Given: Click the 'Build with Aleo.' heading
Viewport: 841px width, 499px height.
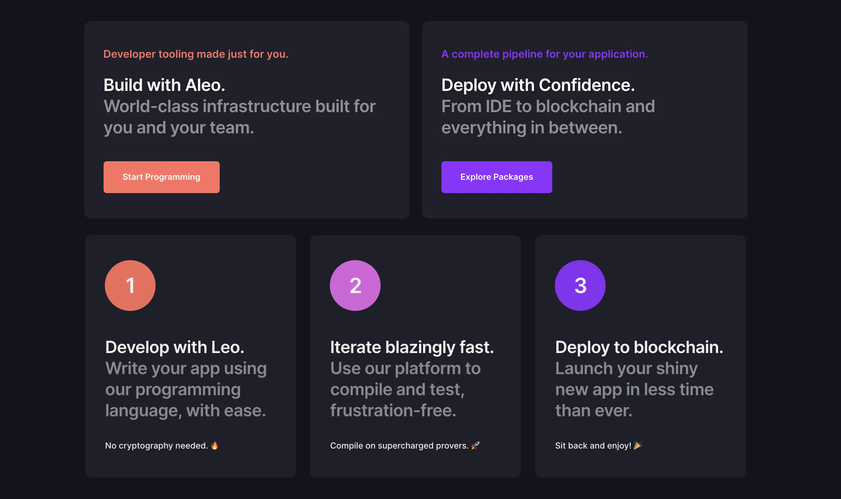Looking at the screenshot, I should [164, 85].
